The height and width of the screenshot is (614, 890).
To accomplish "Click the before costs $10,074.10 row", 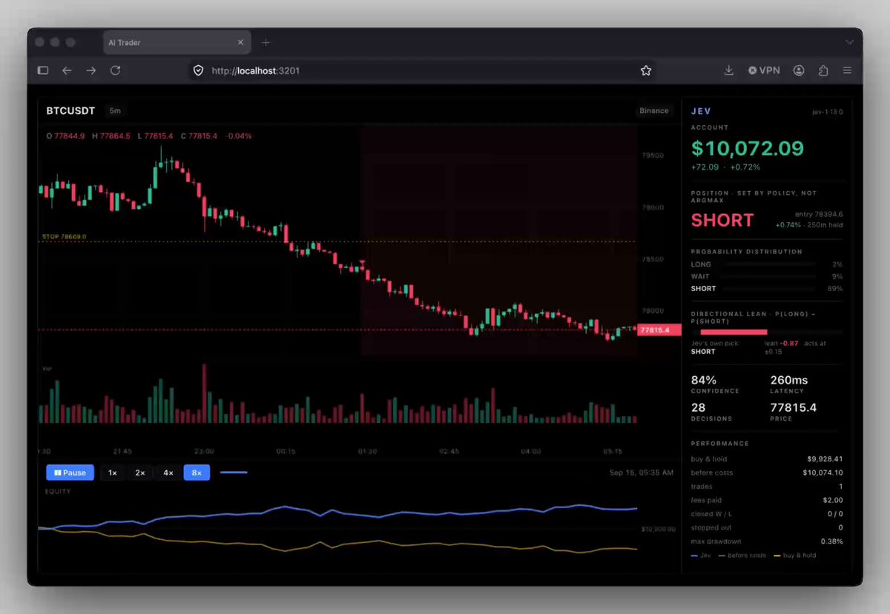I will point(767,473).
